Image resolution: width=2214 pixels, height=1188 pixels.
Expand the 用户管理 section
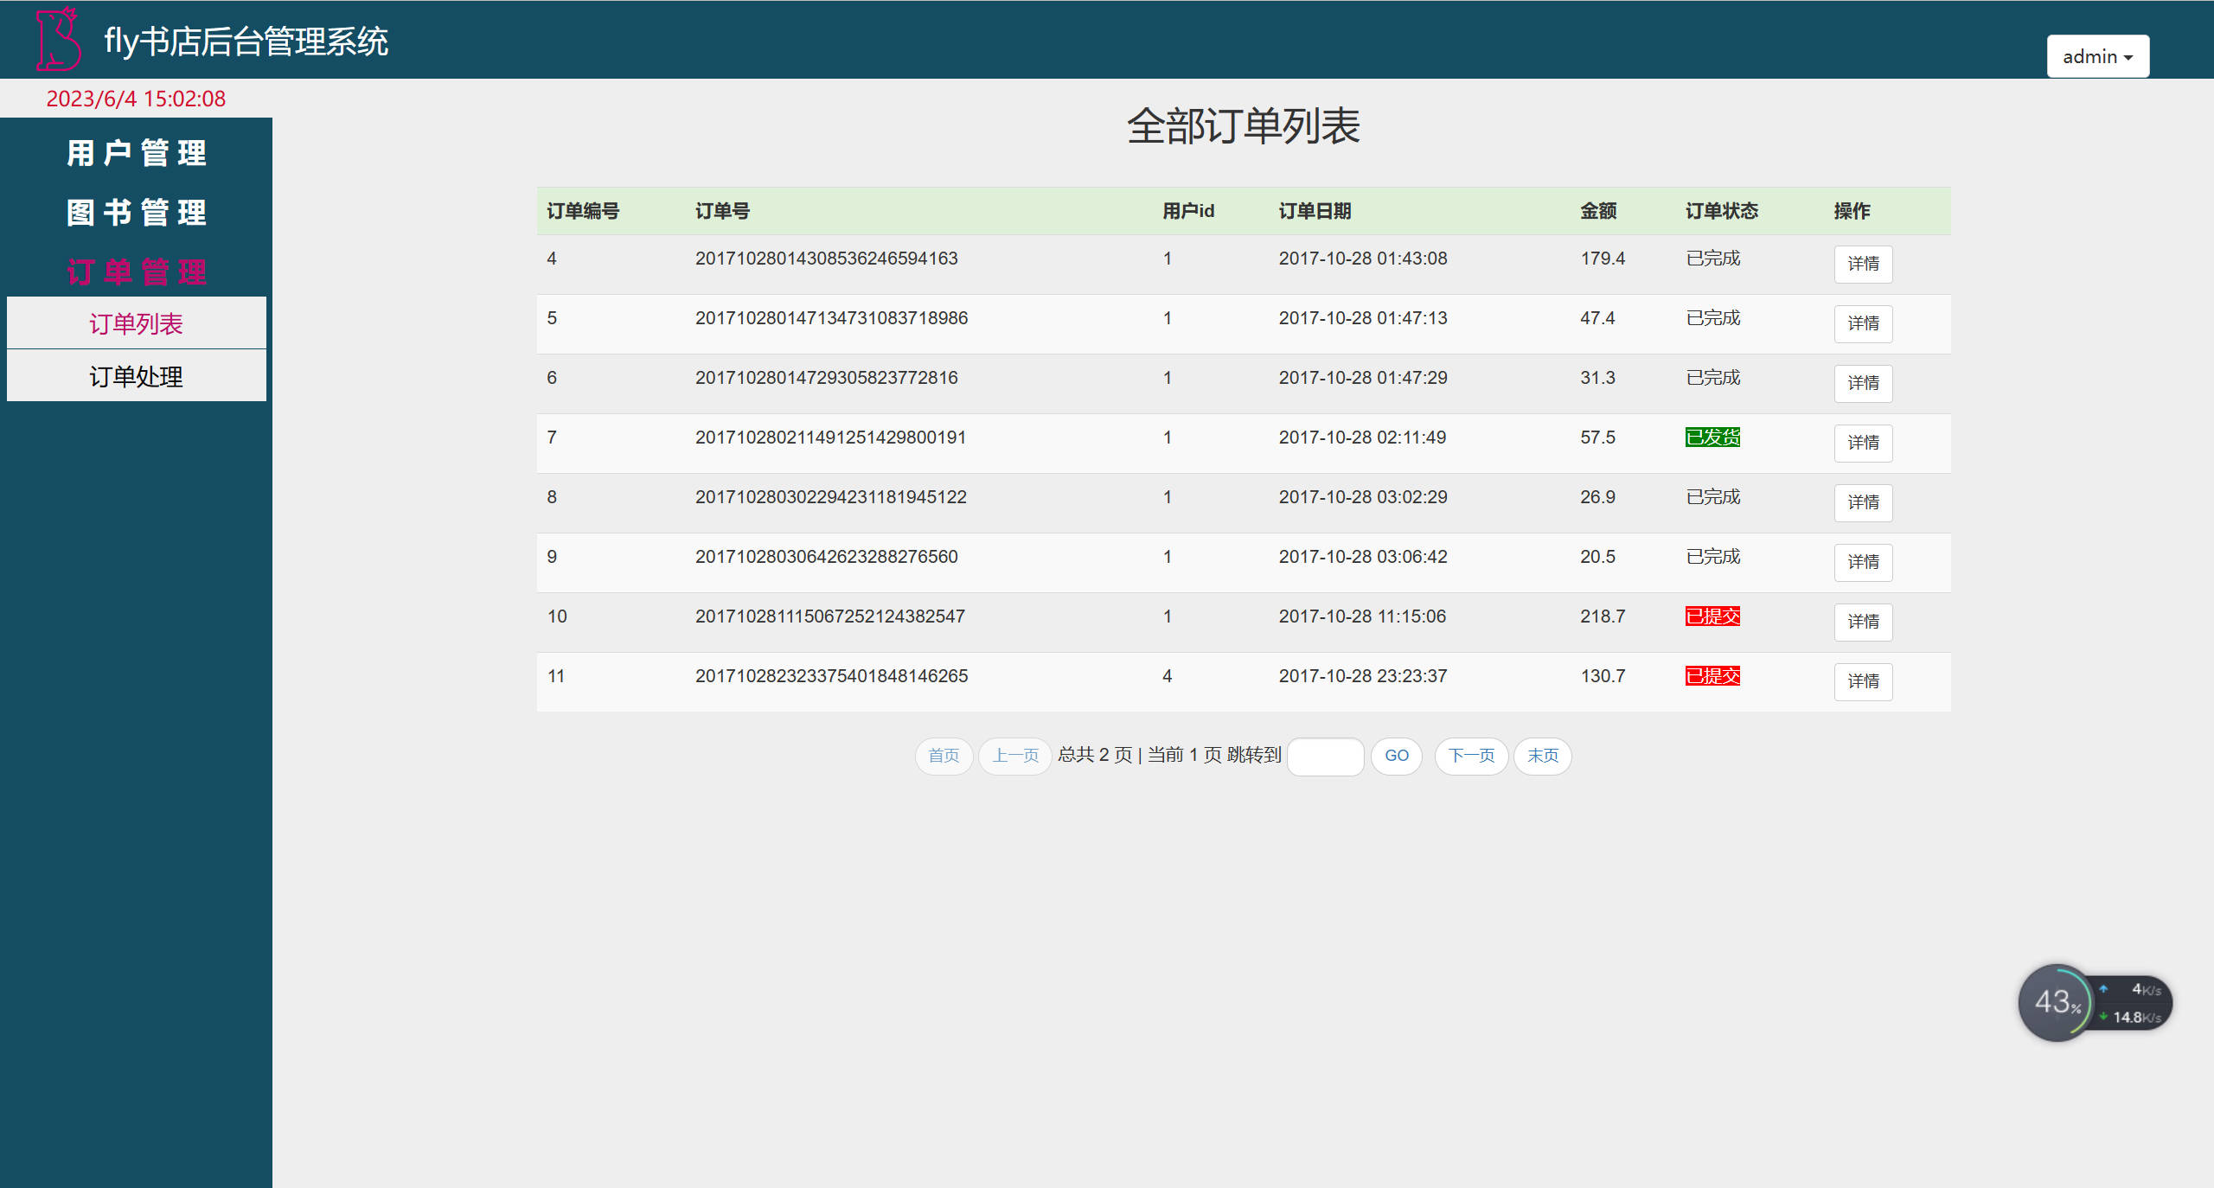(x=136, y=153)
